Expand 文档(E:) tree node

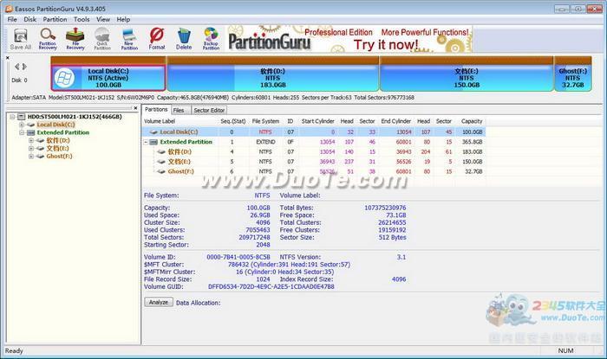pyautogui.click(x=31, y=148)
